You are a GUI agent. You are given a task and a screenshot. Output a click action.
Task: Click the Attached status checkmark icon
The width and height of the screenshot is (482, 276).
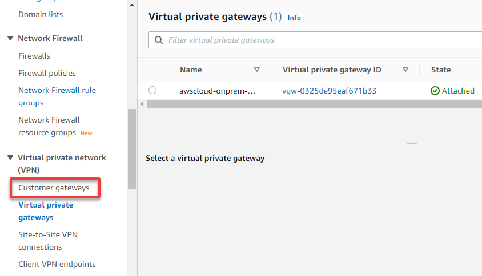tap(435, 91)
